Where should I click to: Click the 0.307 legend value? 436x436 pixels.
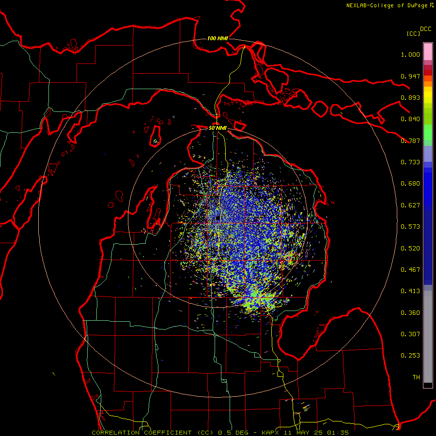pos(410,334)
